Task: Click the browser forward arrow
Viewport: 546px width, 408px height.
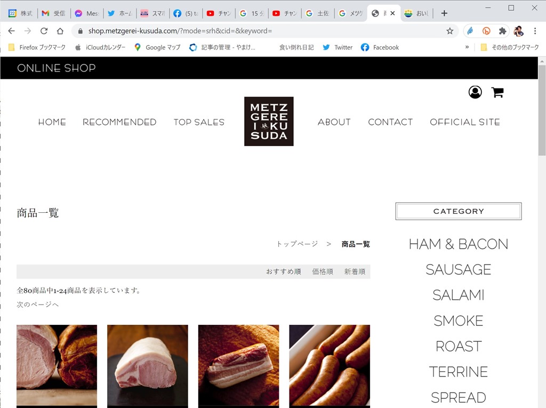Action: [x=28, y=31]
